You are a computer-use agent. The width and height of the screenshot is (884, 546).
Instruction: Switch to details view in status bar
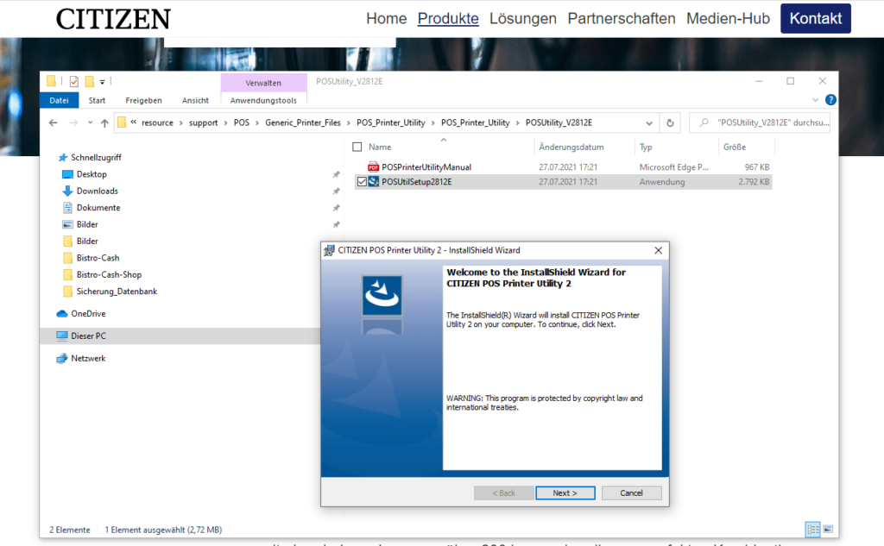point(812,529)
